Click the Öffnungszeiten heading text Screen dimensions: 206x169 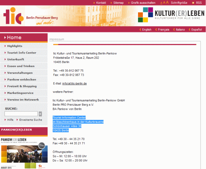63,152
